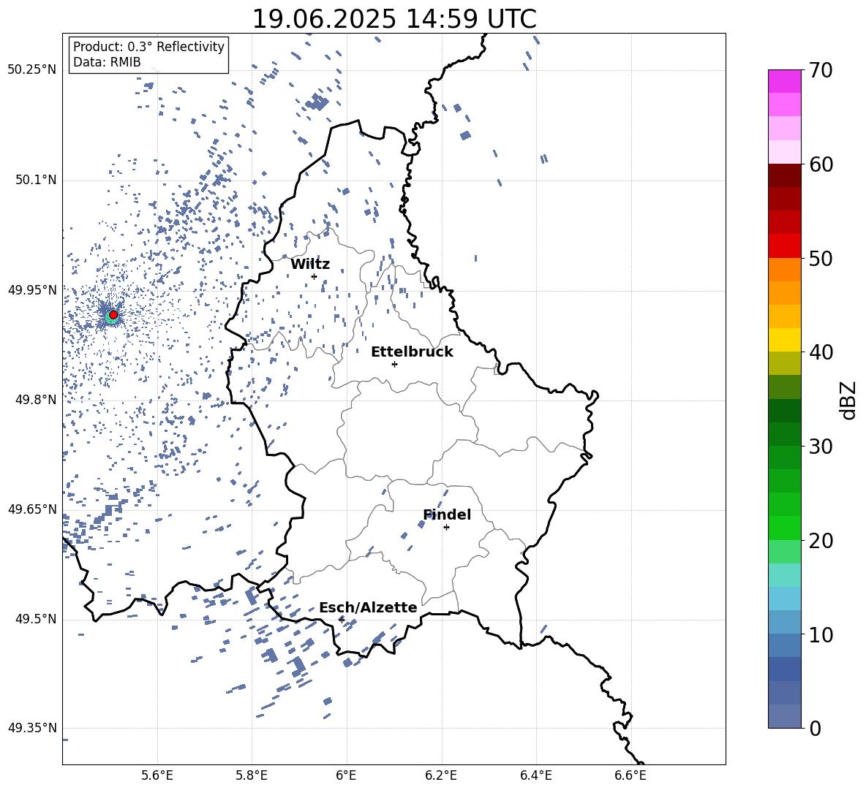
Task: Click the 50 tick on colorbar
Action: click(821, 258)
